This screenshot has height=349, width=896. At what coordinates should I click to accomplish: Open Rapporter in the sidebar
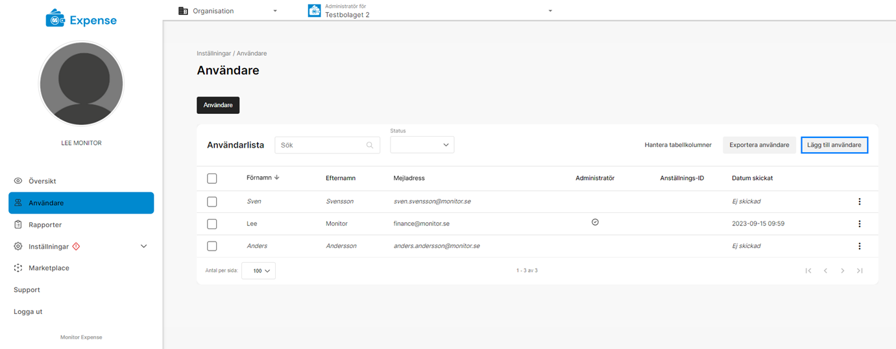click(x=45, y=225)
